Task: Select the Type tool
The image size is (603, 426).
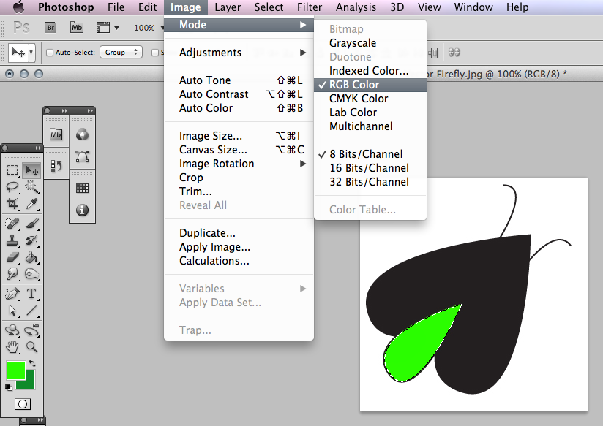Action: click(31, 294)
